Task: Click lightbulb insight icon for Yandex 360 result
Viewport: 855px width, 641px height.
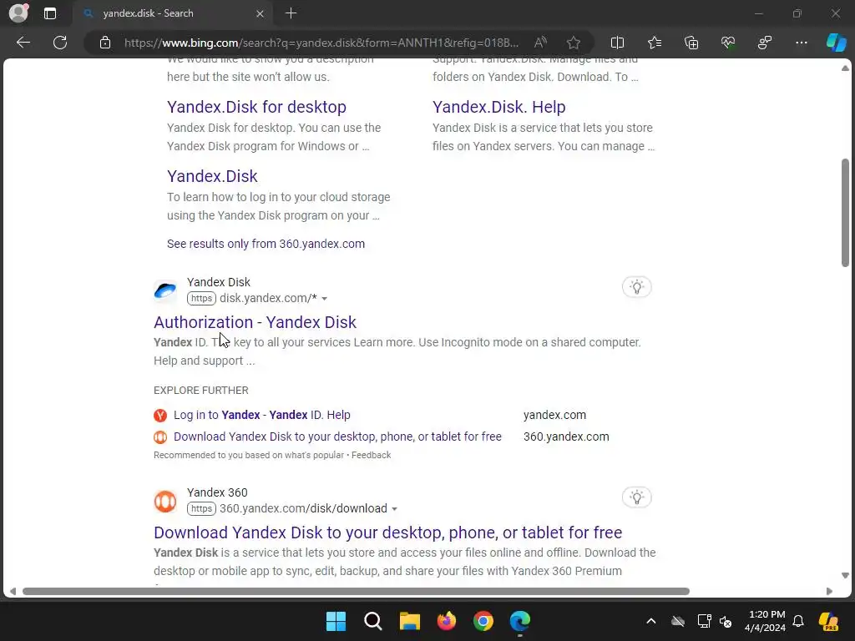Action: pos(636,497)
